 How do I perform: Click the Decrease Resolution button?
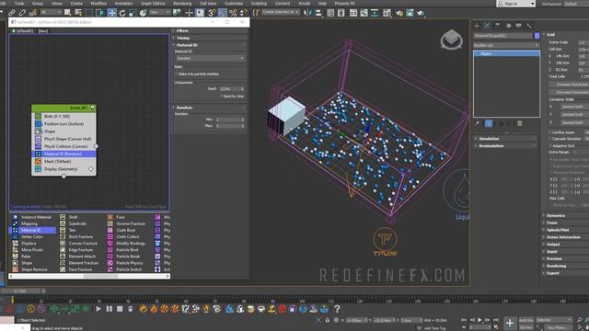[x=569, y=92]
